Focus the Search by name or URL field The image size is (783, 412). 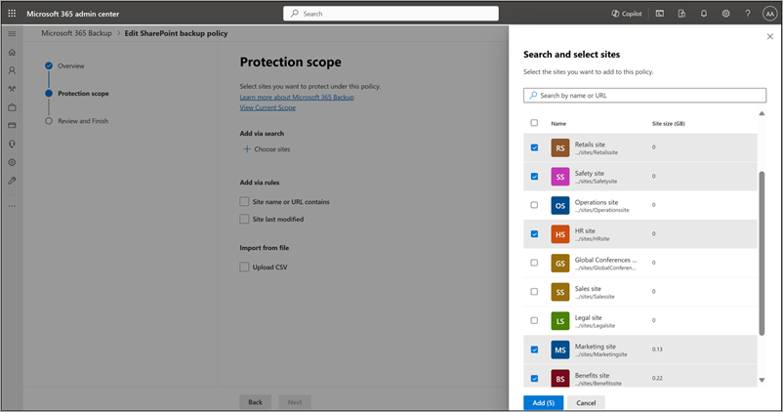click(x=644, y=96)
